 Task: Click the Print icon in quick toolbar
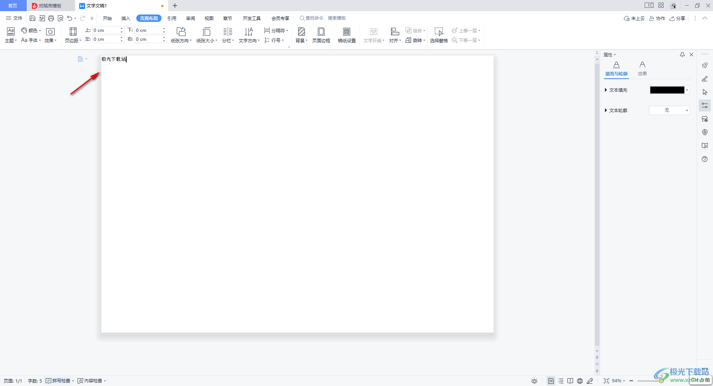51,18
